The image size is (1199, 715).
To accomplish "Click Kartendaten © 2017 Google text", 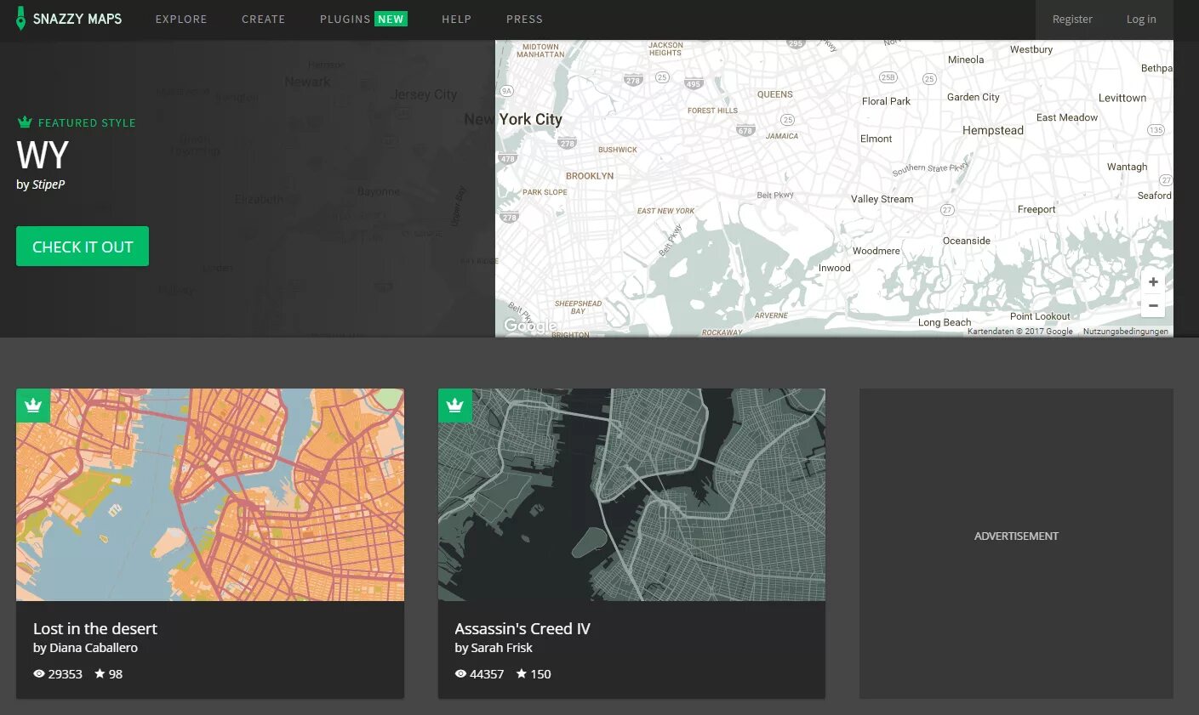I will point(1020,332).
